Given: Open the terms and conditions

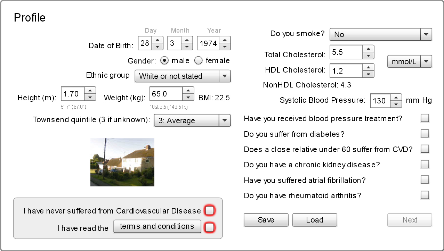Looking at the screenshot, I should tap(157, 226).
